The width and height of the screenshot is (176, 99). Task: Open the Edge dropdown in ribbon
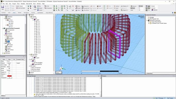[116, 10]
